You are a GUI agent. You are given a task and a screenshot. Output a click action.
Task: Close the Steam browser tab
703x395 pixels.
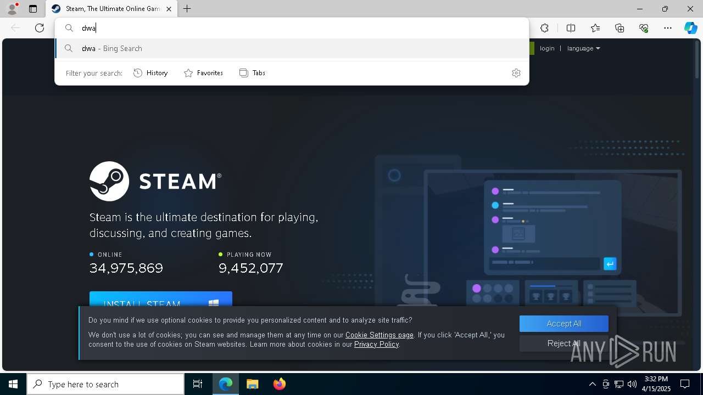click(169, 9)
